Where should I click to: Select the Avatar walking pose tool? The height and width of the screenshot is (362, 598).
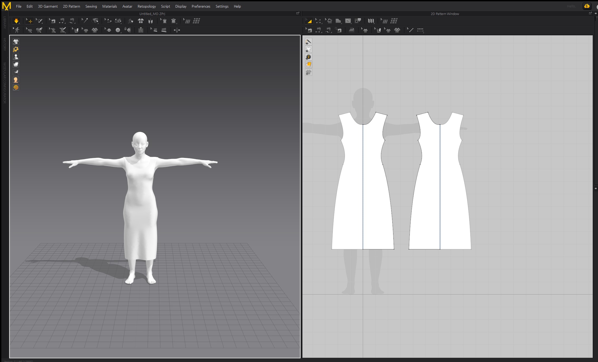pyautogui.click(x=16, y=30)
